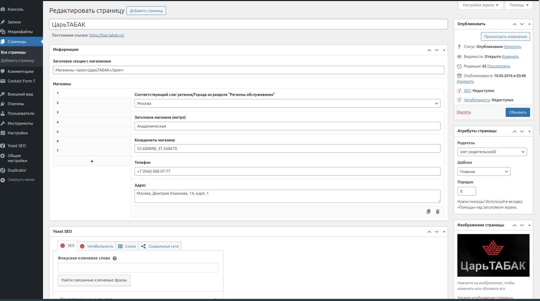Click the Комментарии bubble icon in sidebar
Viewport: 540px width, 301px height.
coord(3,71)
